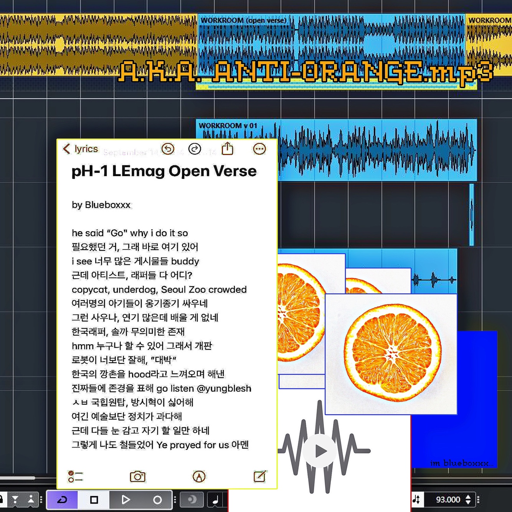This screenshot has width=512, height=512.
Task: Arm the record button in the transport
Action: click(x=157, y=500)
